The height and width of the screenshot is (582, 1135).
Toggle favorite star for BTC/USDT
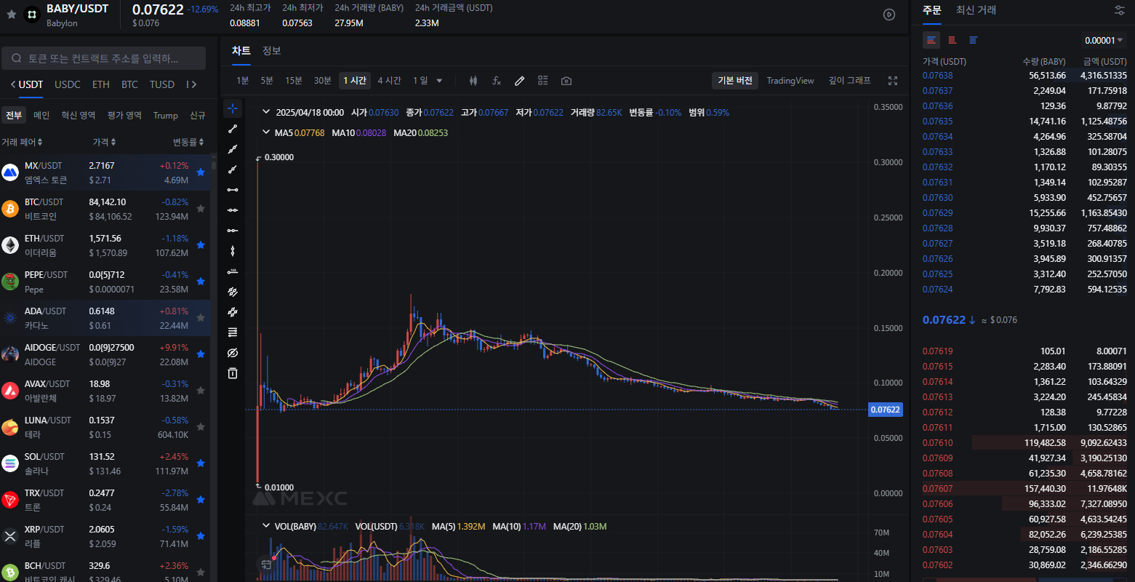201,209
